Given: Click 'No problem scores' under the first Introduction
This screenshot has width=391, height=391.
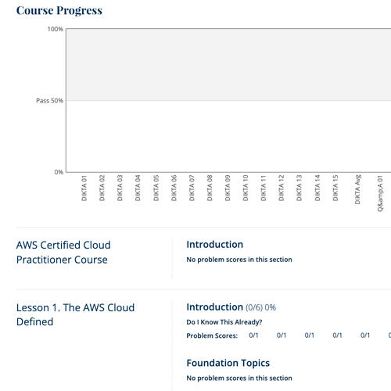Looking at the screenshot, I should 239,260.
